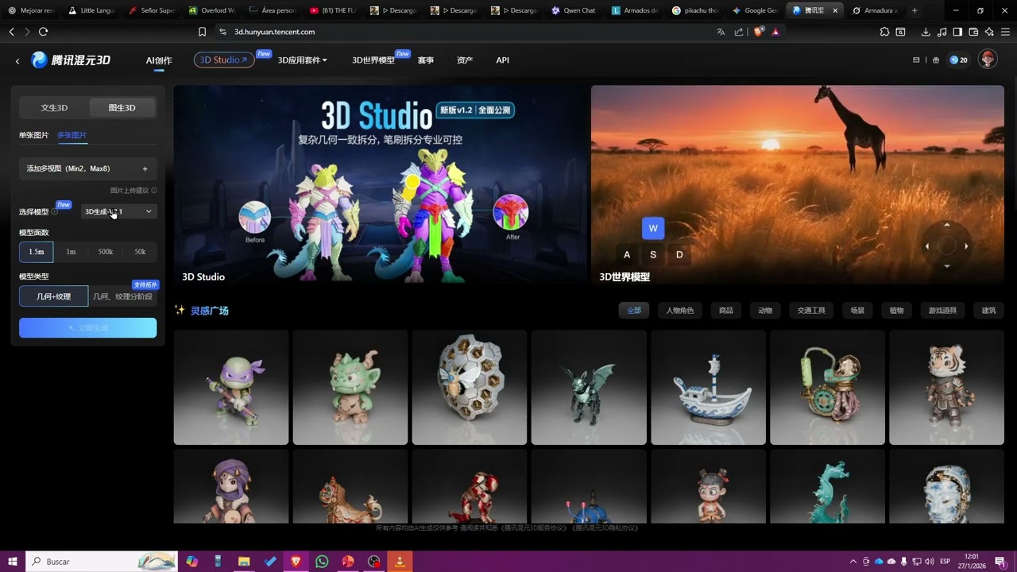The width and height of the screenshot is (1017, 572).
Task: Open the tiger warrior model thumbnail
Action: [x=946, y=388]
